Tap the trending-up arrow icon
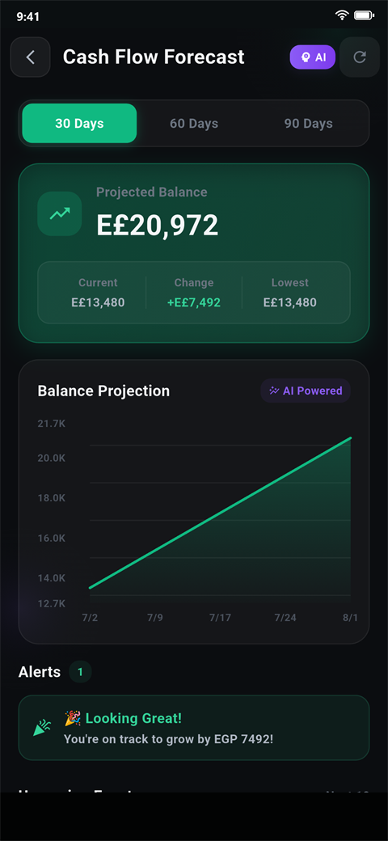This screenshot has height=841, width=388. (x=60, y=213)
